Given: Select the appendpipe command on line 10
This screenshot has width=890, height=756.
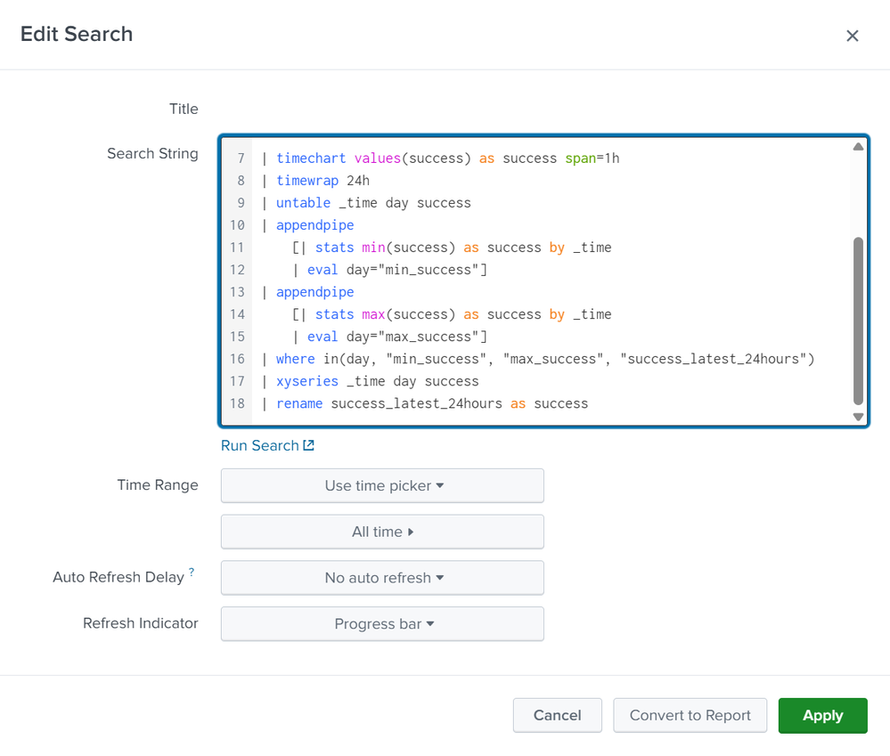Looking at the screenshot, I should [314, 224].
